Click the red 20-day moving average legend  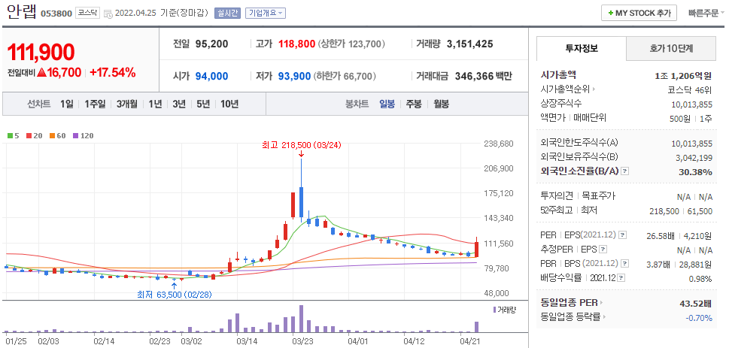pos(34,136)
